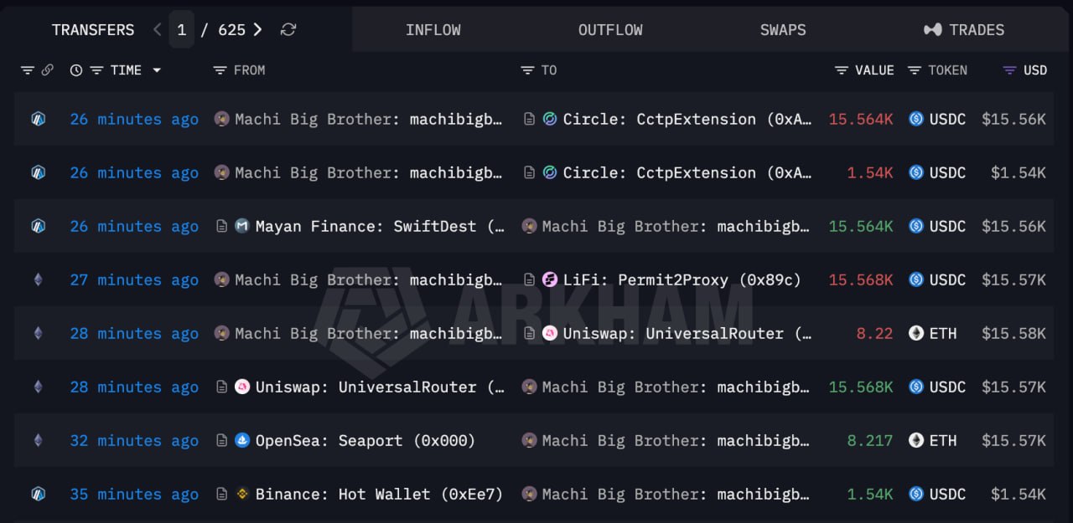
Task: Expand the TIME sort dropdown arrow
Action: [157, 70]
